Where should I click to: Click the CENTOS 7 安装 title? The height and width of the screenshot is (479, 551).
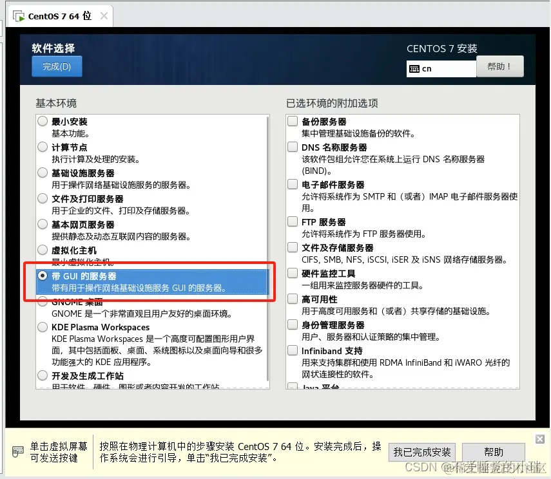pos(441,48)
